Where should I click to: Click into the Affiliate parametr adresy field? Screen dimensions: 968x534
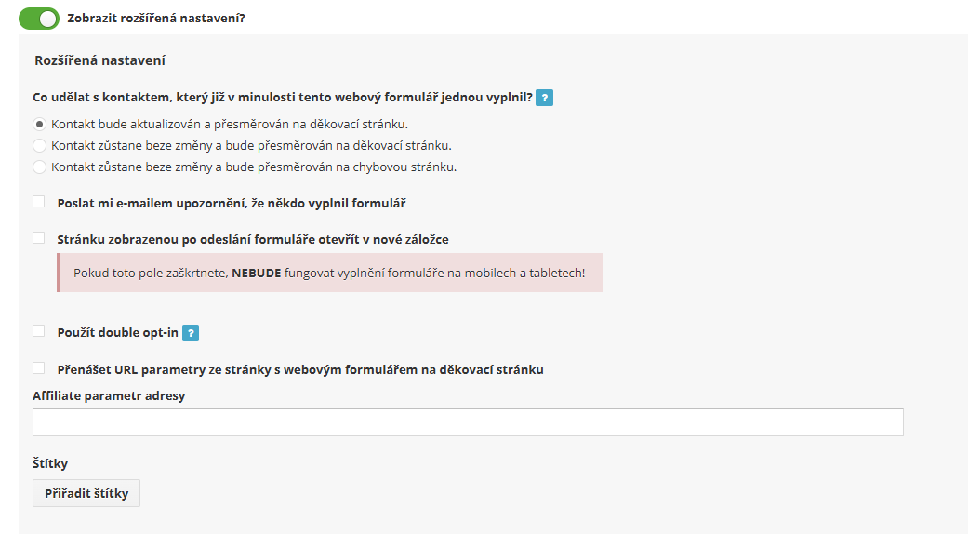(x=468, y=422)
